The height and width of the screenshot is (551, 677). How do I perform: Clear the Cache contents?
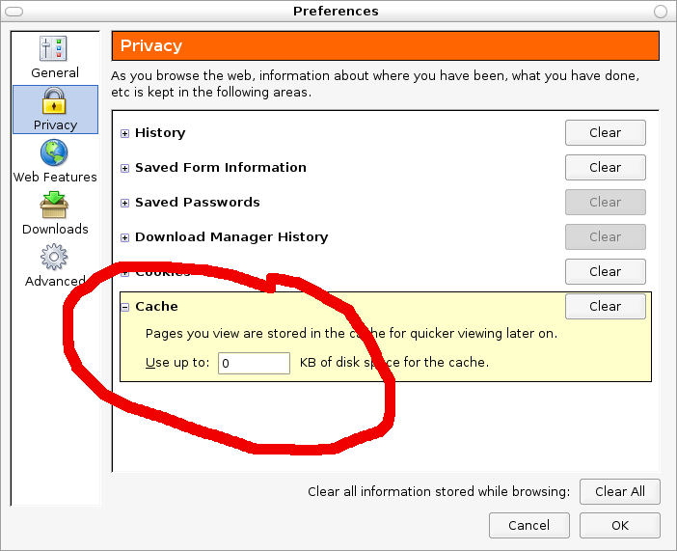click(605, 307)
